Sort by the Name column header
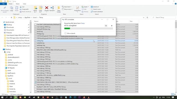The width and height of the screenshot is (177, 99). [x=36, y=21]
